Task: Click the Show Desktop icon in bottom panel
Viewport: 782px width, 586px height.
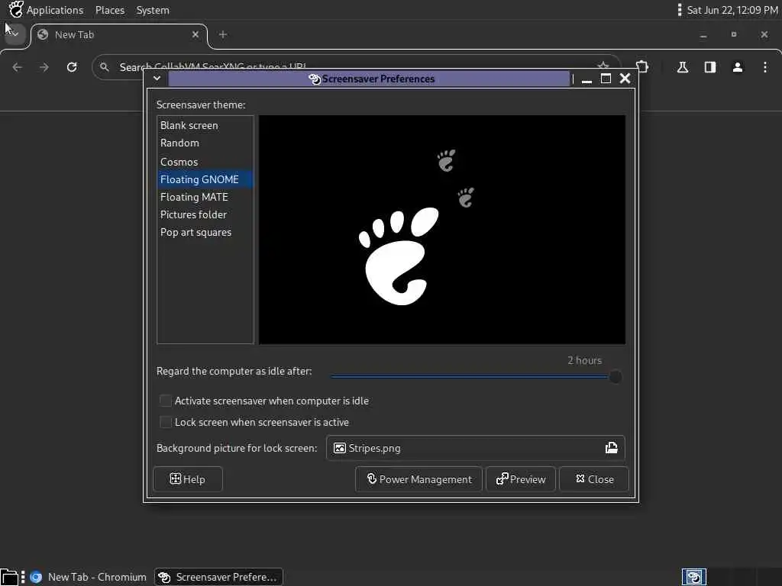Action: click(9, 577)
